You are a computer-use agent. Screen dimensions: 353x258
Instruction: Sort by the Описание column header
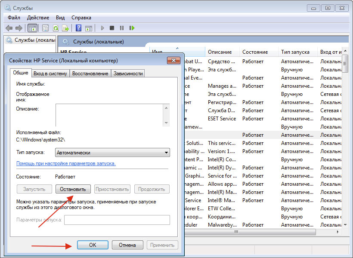coord(222,52)
